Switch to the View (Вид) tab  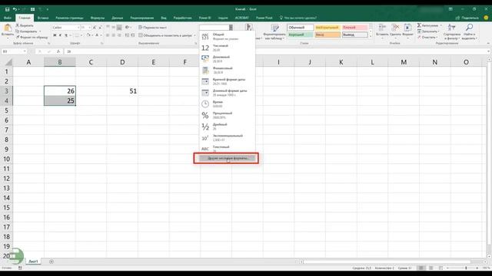coord(164,18)
